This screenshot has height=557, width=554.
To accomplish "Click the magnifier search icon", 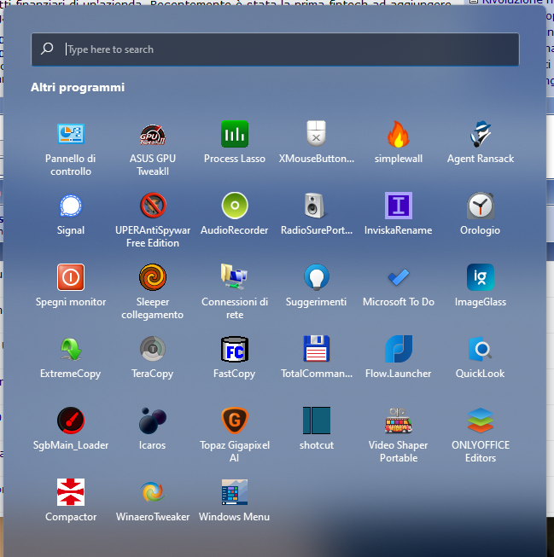I will tap(47, 49).
